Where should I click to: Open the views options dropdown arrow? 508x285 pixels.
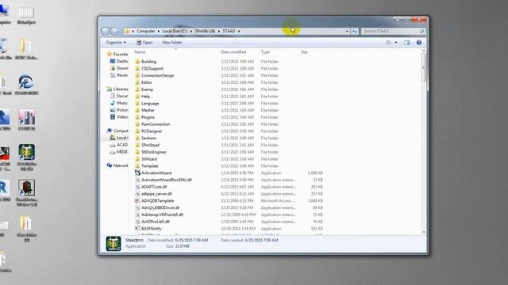click(396, 42)
